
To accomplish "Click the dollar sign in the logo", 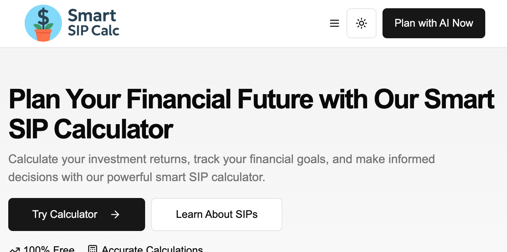I will point(43,16).
